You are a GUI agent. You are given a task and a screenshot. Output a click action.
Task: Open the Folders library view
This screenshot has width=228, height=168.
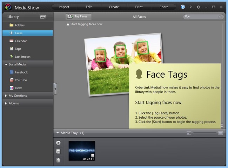click(20, 25)
